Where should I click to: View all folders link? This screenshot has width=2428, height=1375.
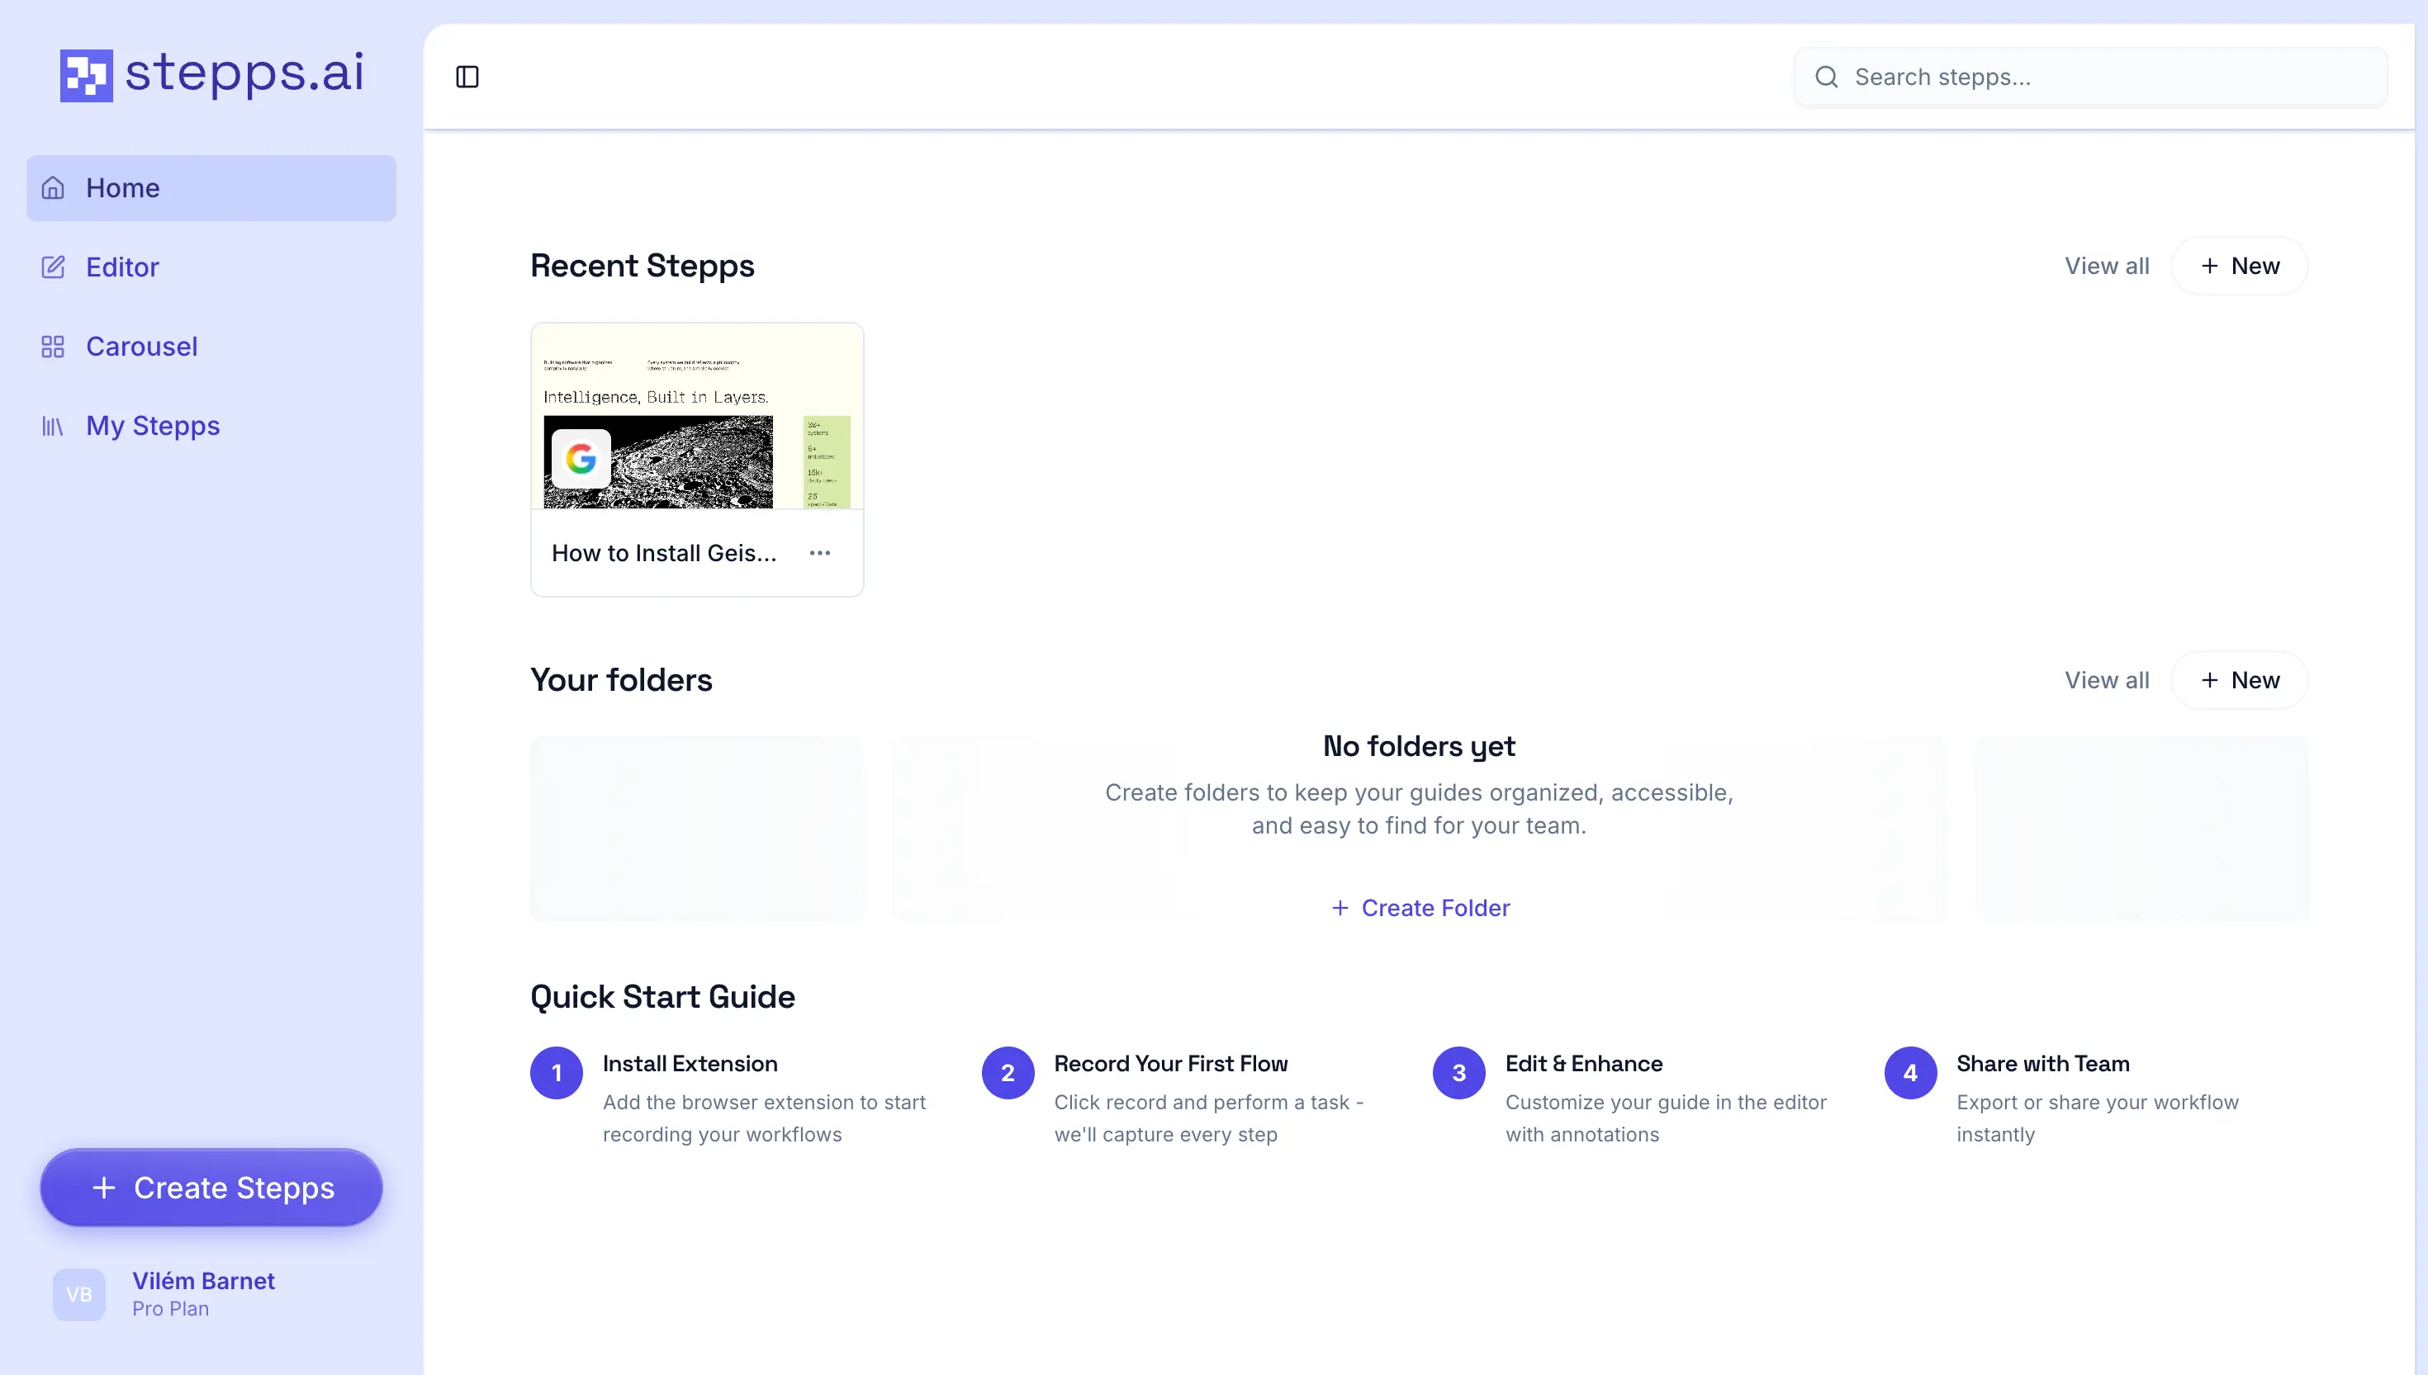coord(2106,680)
